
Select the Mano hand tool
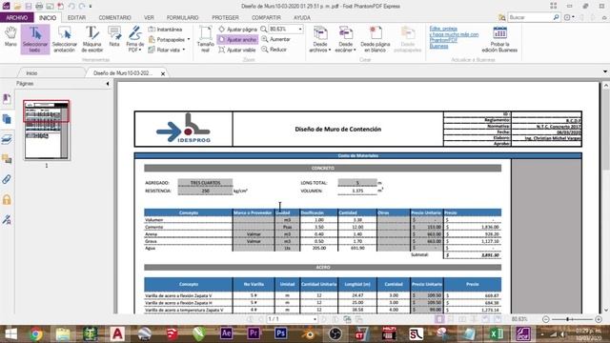click(10, 37)
